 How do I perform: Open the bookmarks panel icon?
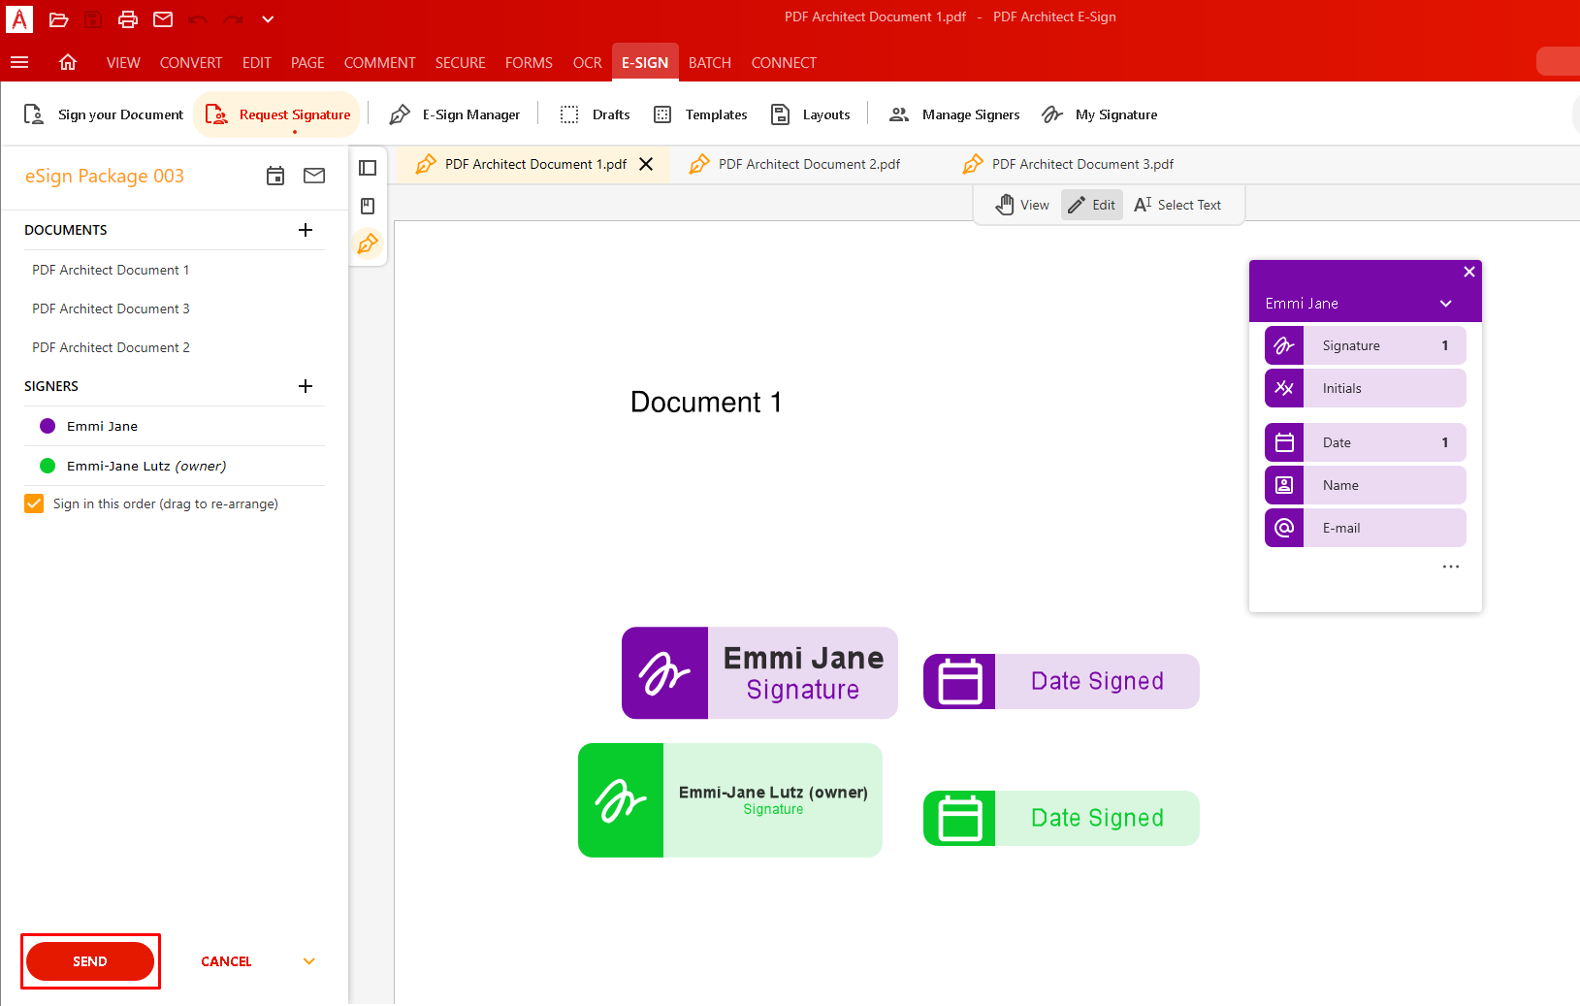coord(368,206)
